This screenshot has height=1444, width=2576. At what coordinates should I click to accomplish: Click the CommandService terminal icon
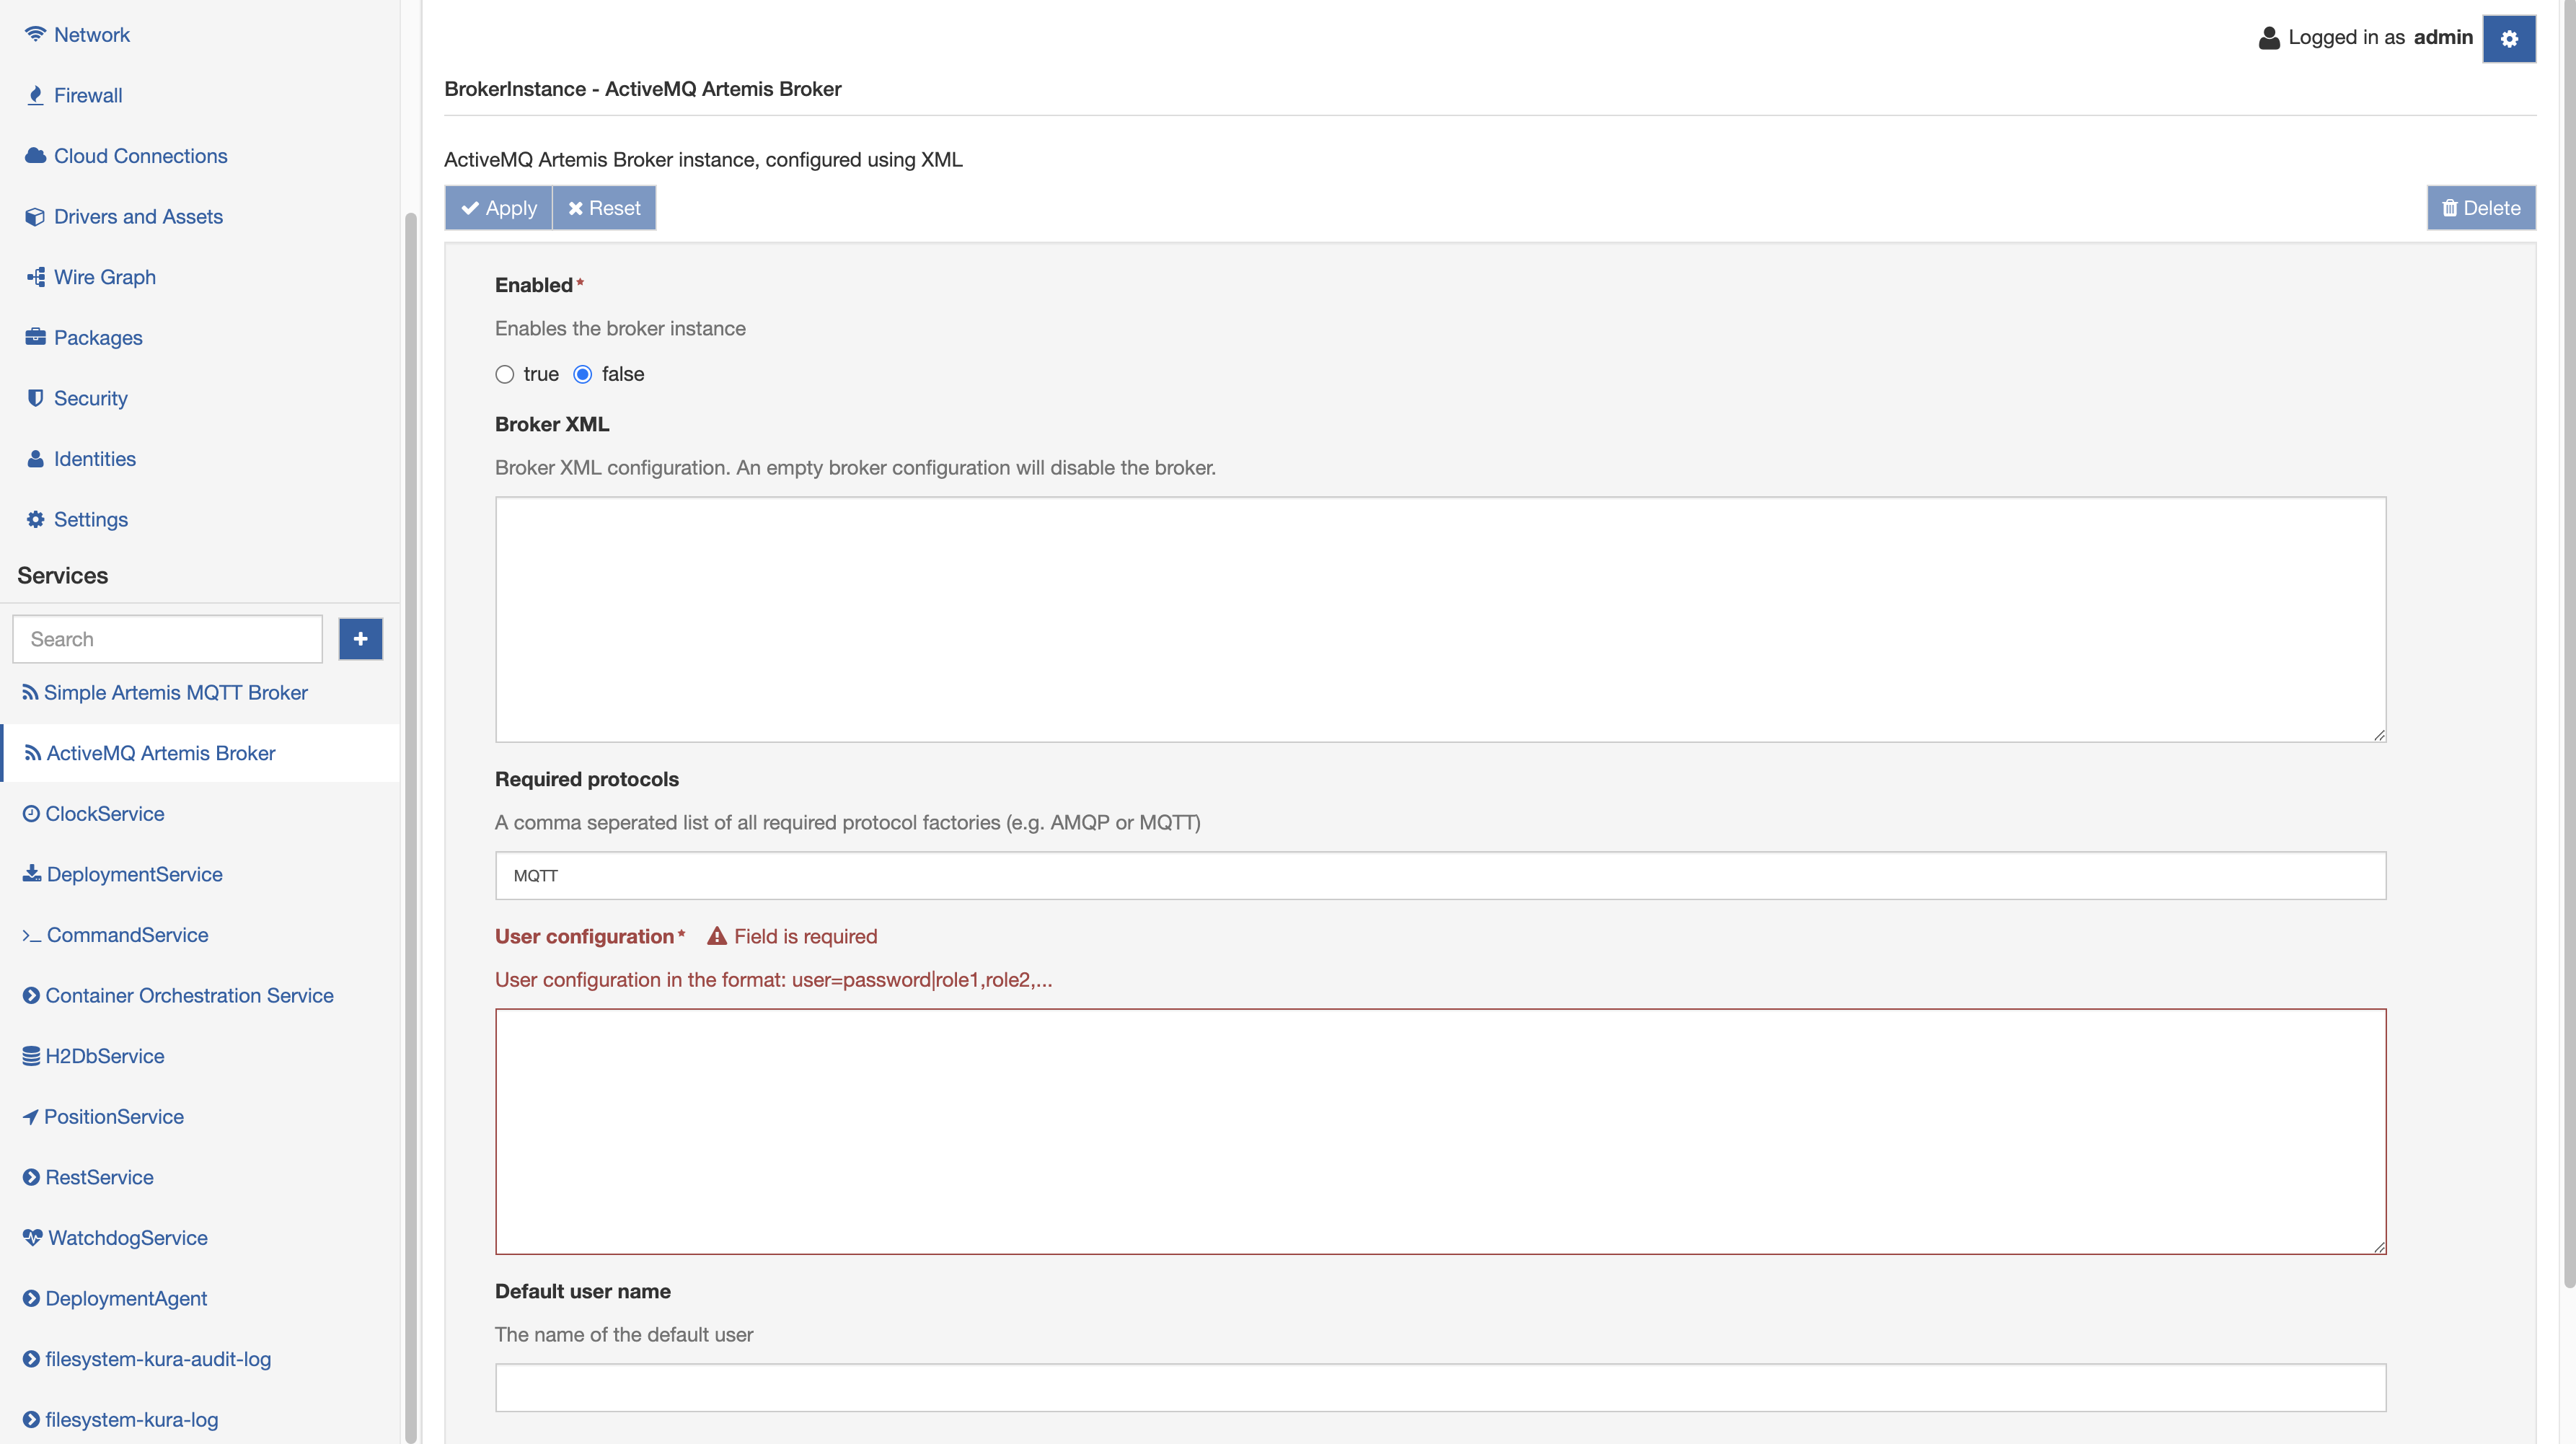pos(32,935)
